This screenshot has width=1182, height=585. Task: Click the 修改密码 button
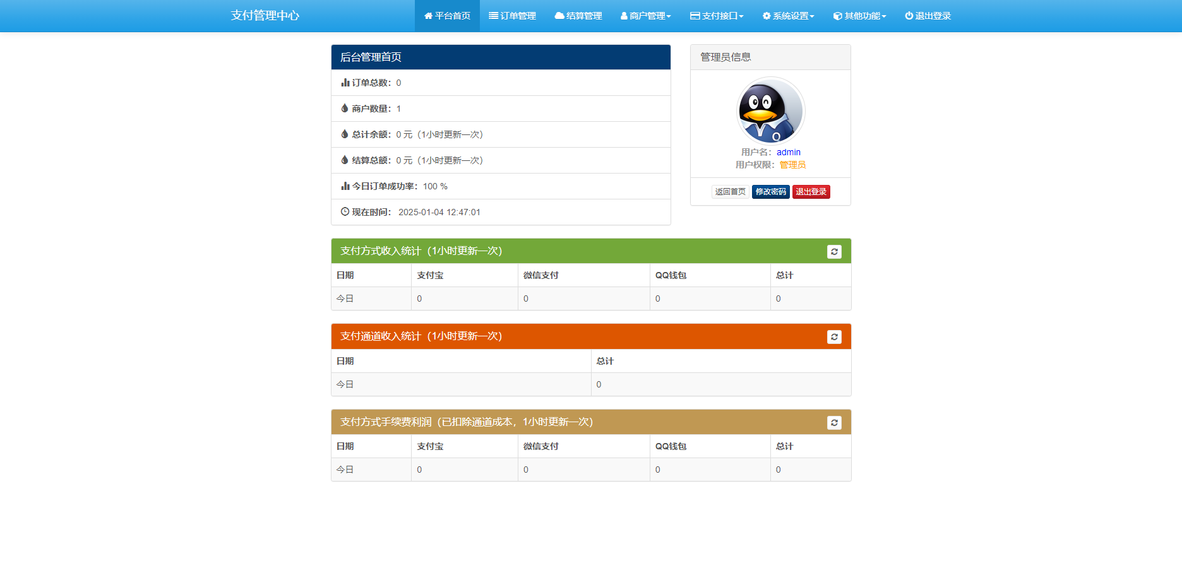[770, 191]
